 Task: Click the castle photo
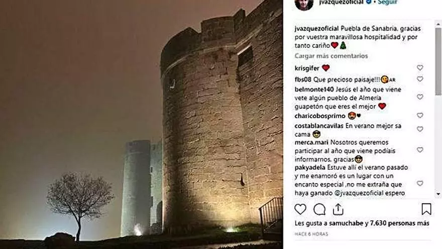pyautogui.click(x=142, y=125)
